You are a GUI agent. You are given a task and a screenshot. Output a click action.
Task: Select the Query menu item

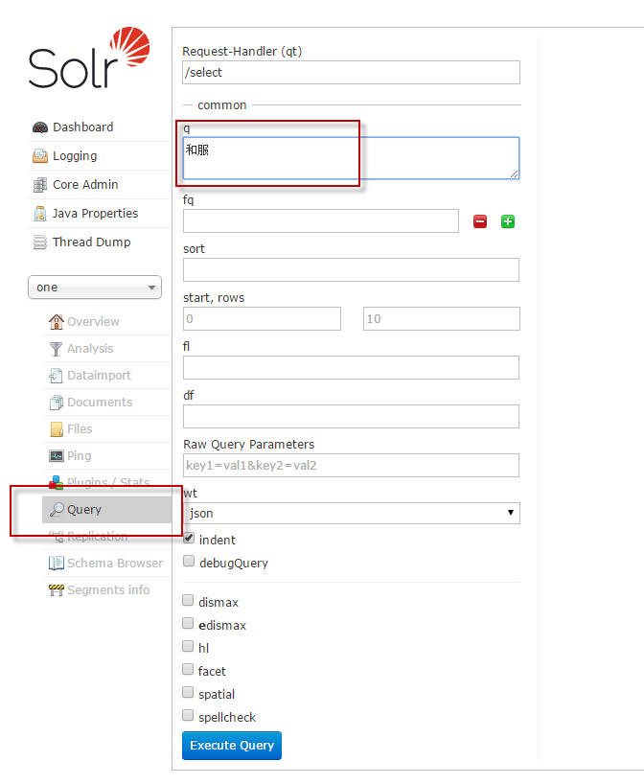coord(106,510)
